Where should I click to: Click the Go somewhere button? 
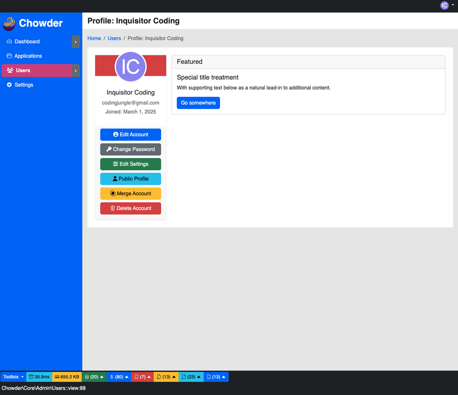(198, 103)
